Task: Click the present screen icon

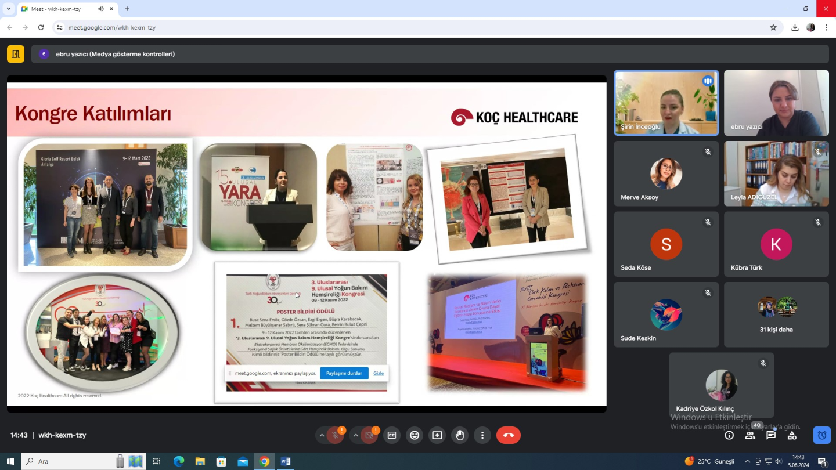Action: click(x=437, y=435)
